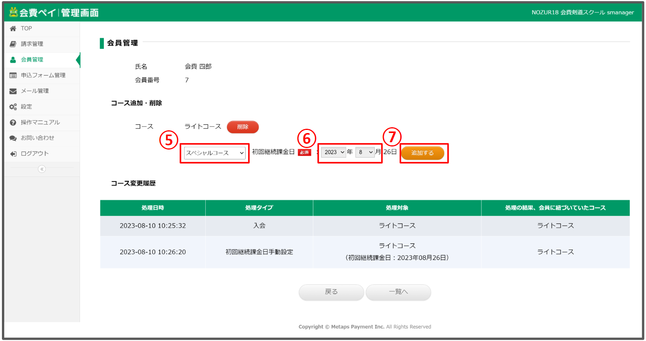The image size is (646, 341).
Task: Click the 会費ペイ logo in the header
Action: pos(54,13)
